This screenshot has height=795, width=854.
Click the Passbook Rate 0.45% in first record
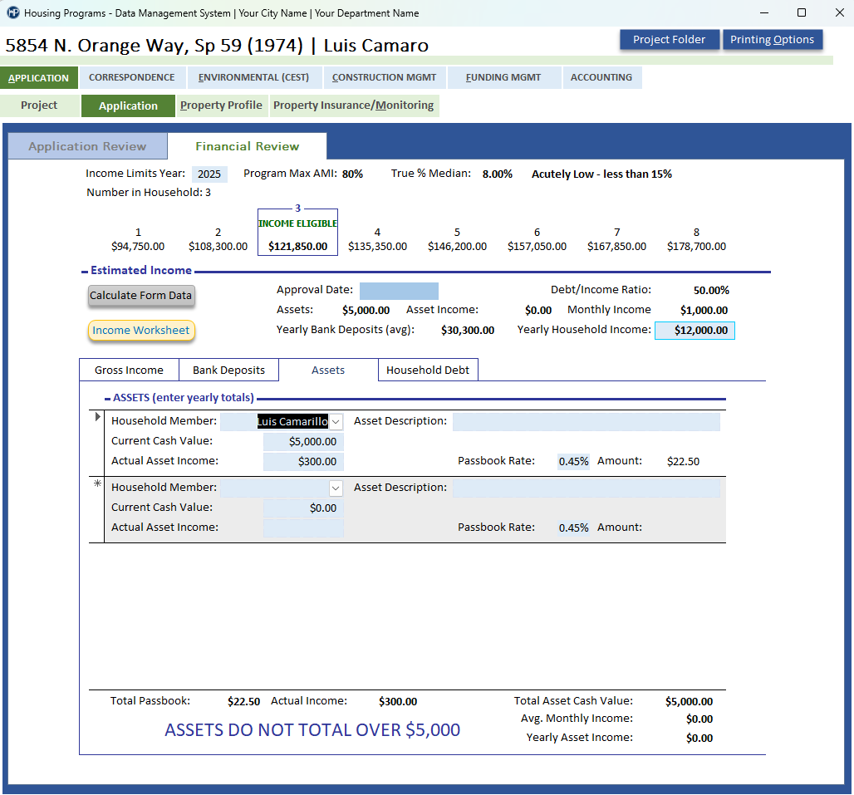point(573,461)
